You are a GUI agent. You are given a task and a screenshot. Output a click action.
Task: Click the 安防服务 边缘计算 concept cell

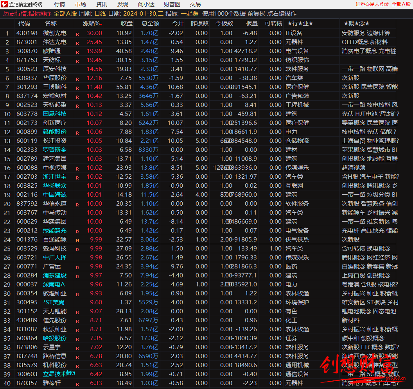tap(366, 33)
